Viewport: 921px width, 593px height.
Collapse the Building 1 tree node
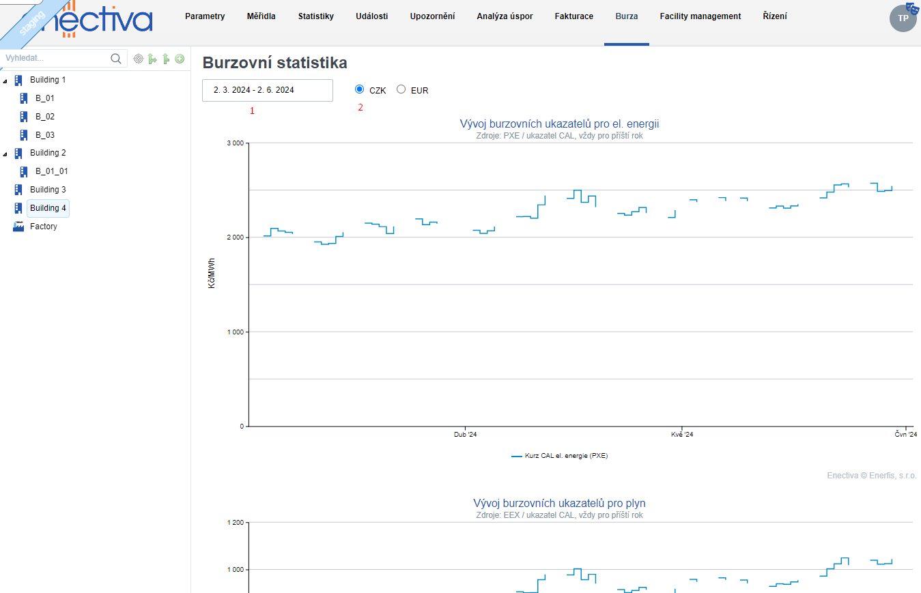[6, 81]
